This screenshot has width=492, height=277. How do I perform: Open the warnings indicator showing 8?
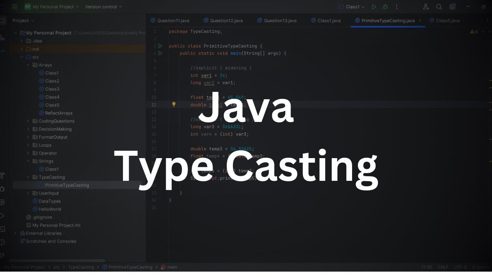coord(474,32)
